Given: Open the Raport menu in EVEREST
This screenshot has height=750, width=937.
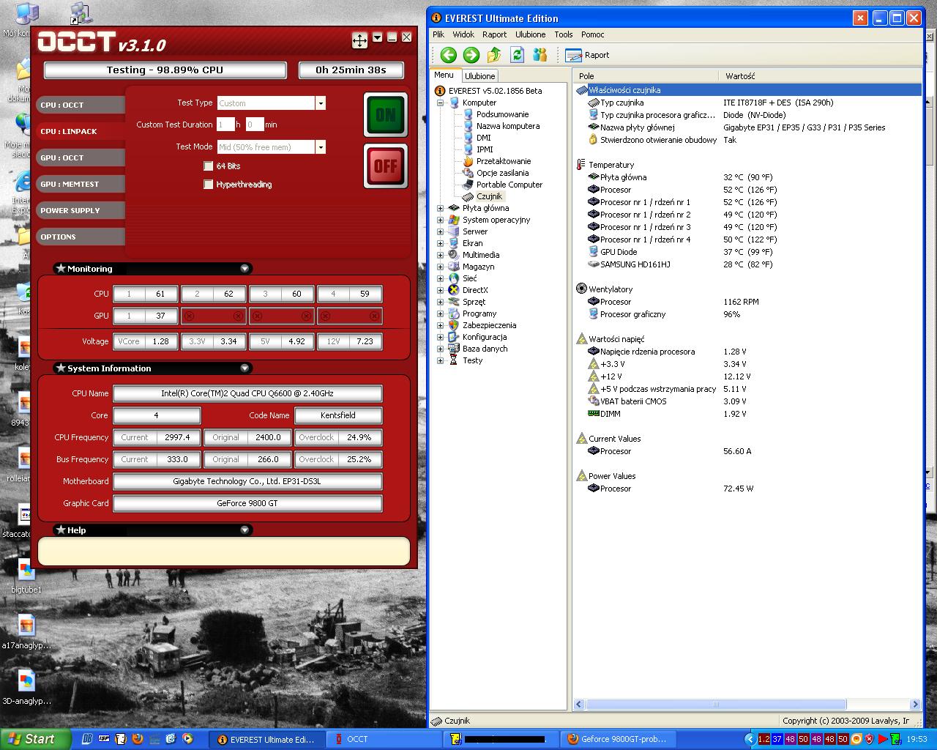Looking at the screenshot, I should (x=494, y=34).
